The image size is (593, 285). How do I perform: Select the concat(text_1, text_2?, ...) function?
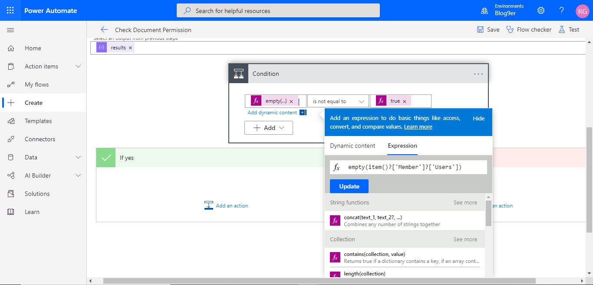pos(405,220)
